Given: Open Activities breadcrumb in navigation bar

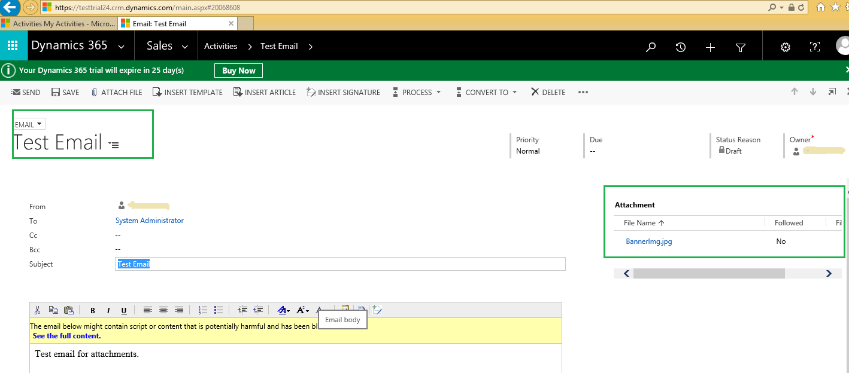Looking at the screenshot, I should coord(221,47).
